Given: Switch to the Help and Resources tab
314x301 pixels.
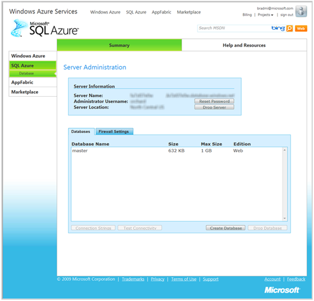Looking at the screenshot, I should click(x=244, y=45).
